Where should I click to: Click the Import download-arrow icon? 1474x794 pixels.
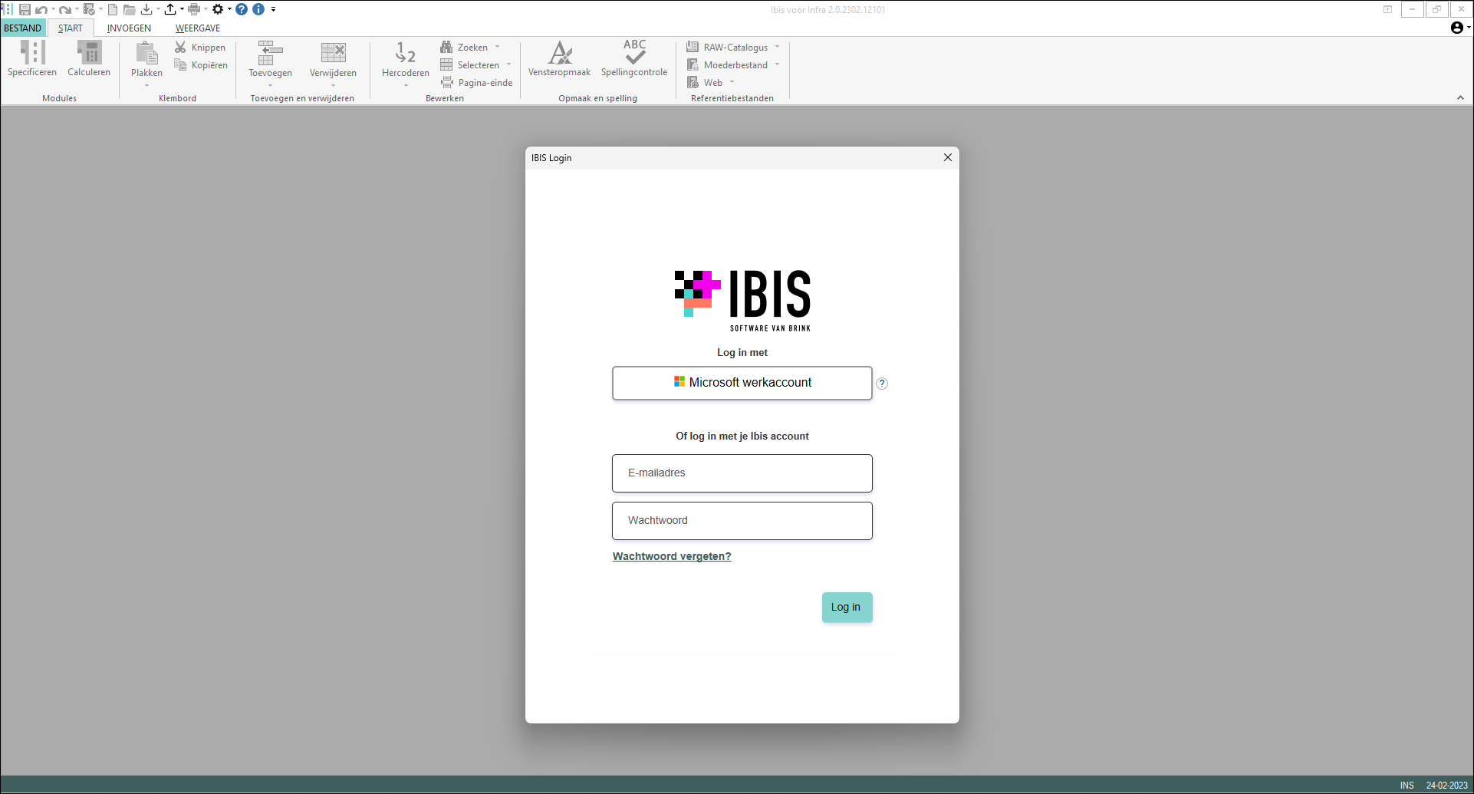[x=146, y=9]
